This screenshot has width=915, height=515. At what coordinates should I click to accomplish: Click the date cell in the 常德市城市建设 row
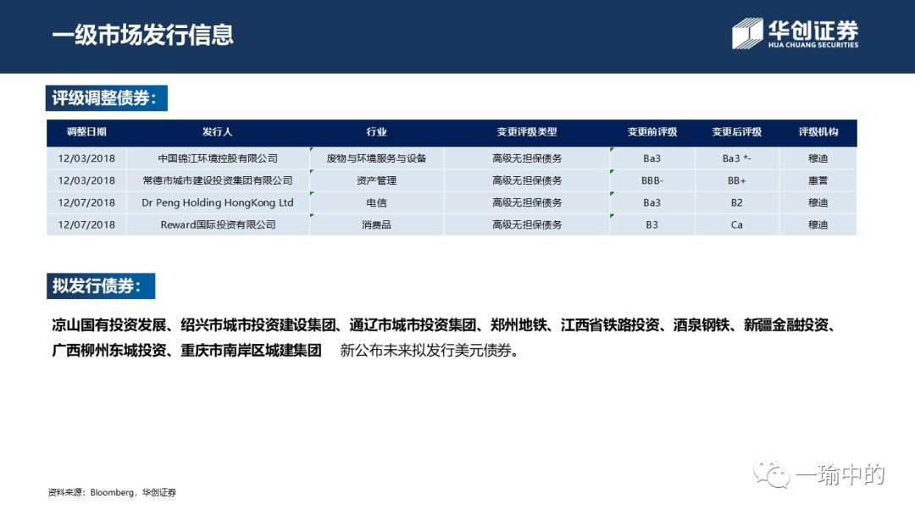(x=86, y=180)
